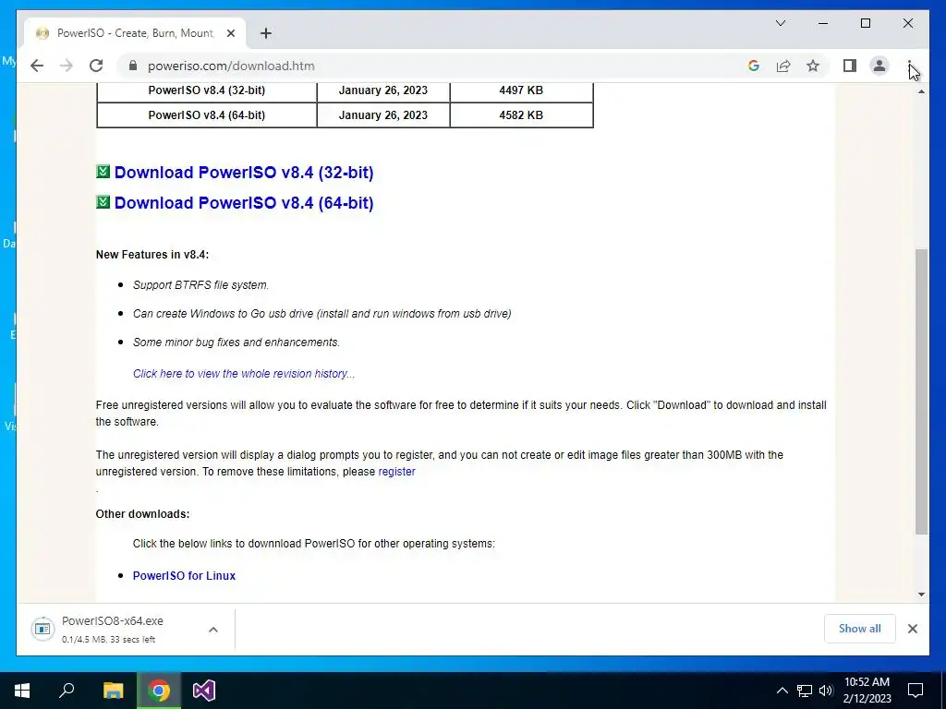Open the Windows Start menu
Viewport: 946px width, 709px height.
pos(22,691)
